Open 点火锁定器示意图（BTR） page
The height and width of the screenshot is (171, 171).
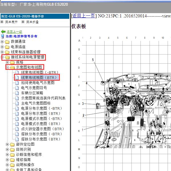[42, 129]
